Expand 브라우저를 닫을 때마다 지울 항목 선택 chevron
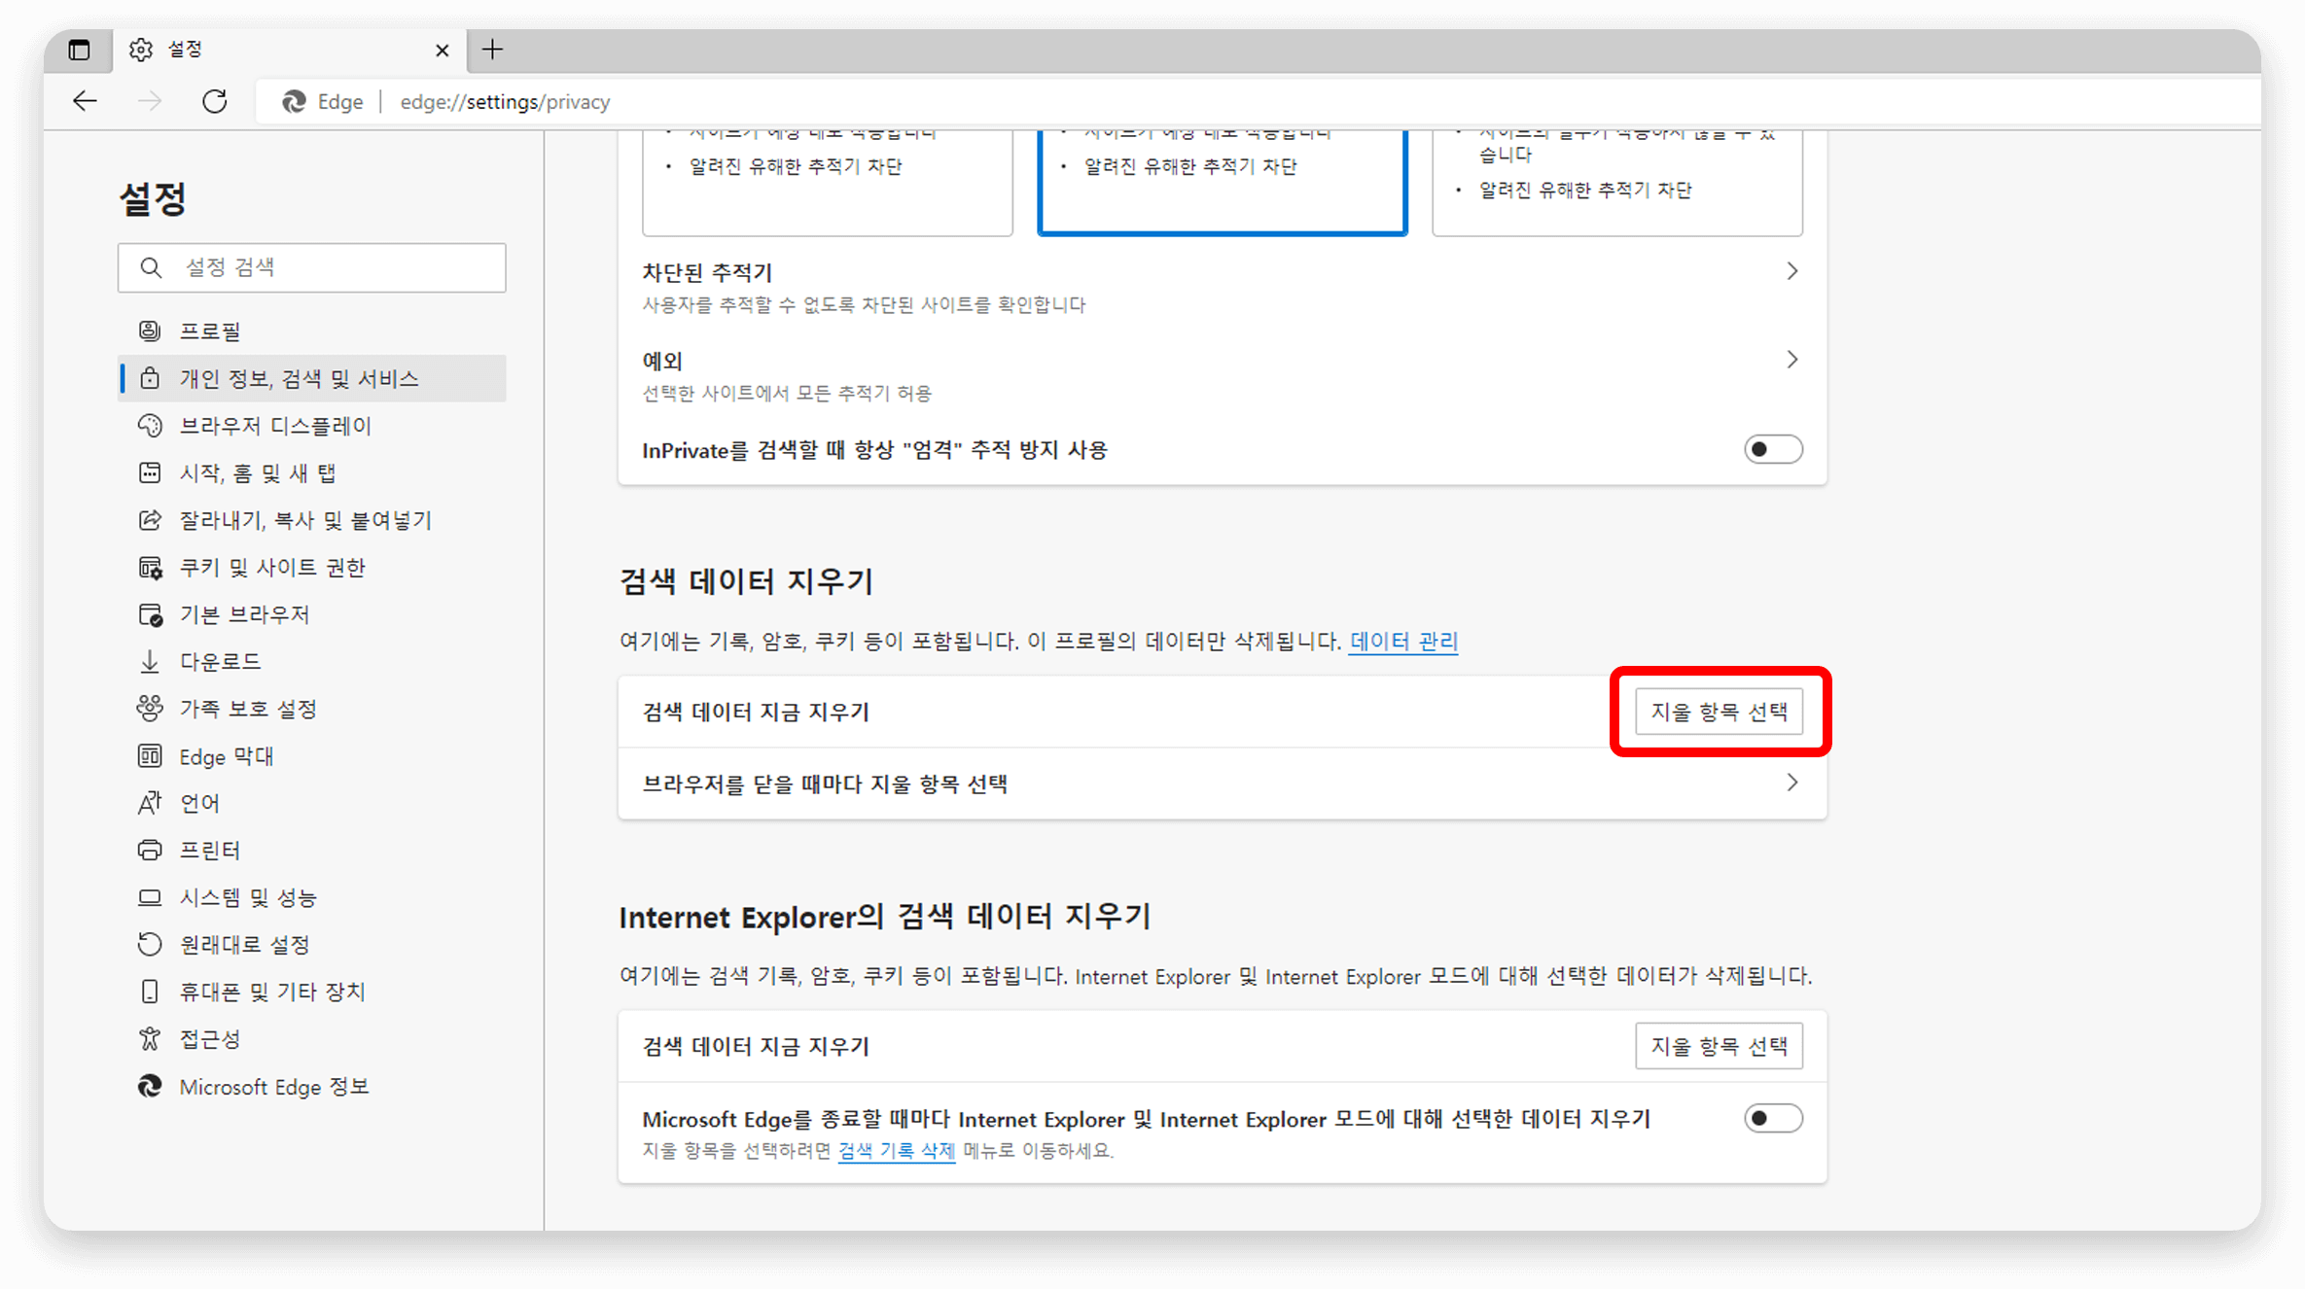This screenshot has height=1289, width=2305. [x=1791, y=783]
